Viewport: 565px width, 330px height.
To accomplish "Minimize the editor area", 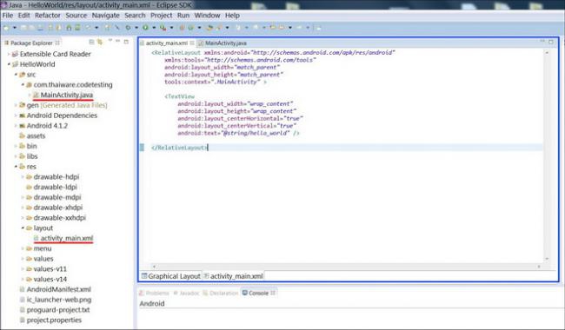I will [542, 42].
